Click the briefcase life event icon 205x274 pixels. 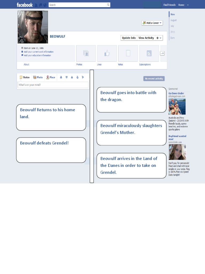click(61, 77)
